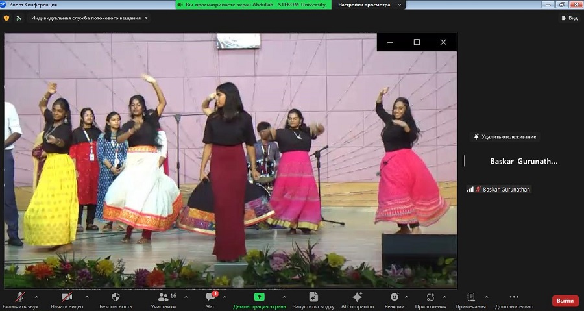Screen dimensions: 584x311
Task: Open Приложения apps icon
Action: click(431, 297)
